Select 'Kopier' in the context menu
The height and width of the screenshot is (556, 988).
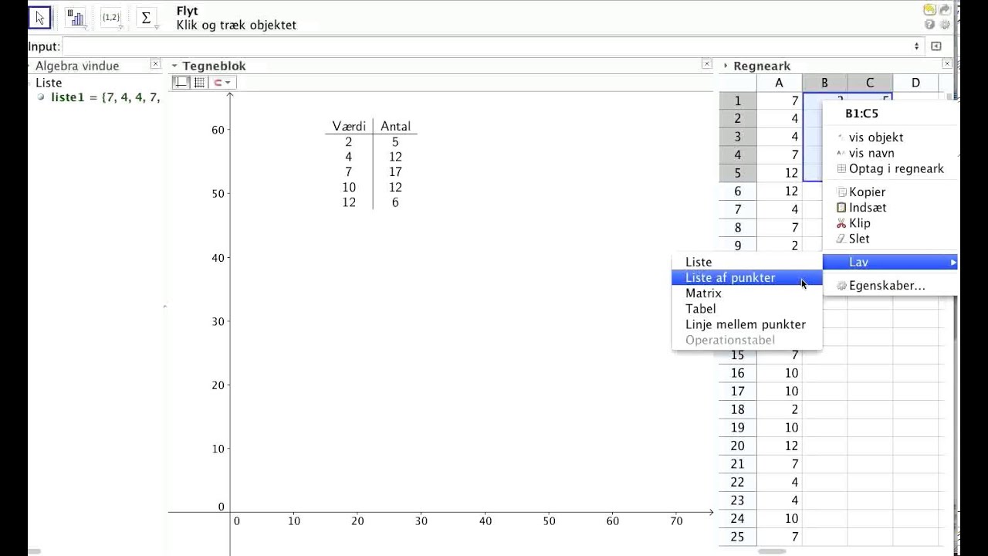867,192
